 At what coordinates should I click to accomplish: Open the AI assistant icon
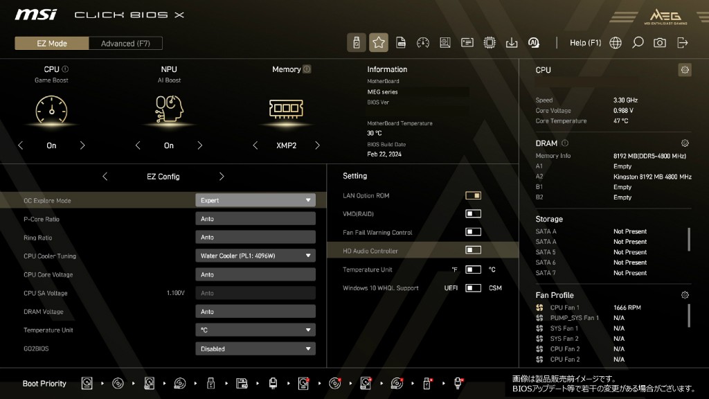[534, 43]
